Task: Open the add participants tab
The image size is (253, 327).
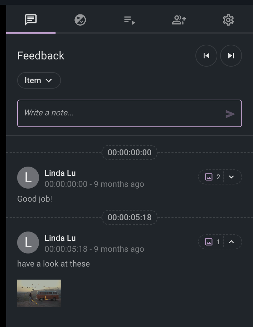Action: pyautogui.click(x=179, y=20)
